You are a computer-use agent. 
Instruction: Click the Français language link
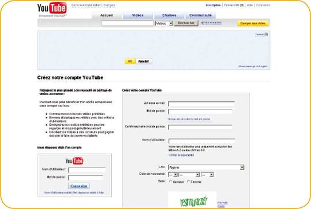[x=109, y=5]
